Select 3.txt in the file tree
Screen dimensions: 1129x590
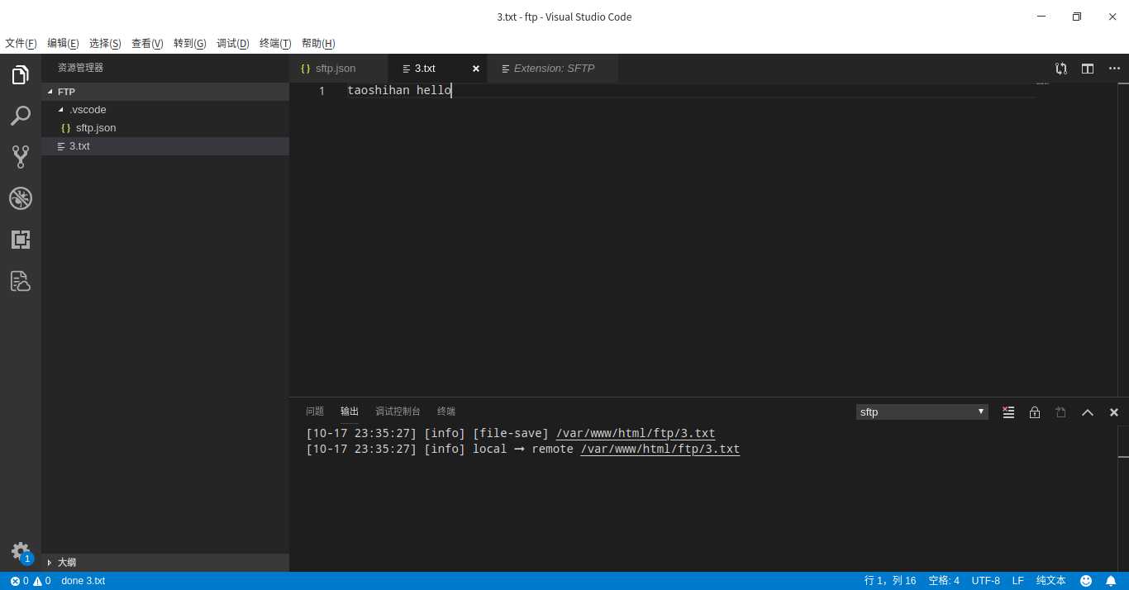coord(165,146)
